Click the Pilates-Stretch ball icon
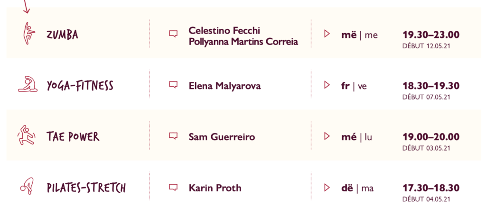486x215 pixels. (x=27, y=186)
